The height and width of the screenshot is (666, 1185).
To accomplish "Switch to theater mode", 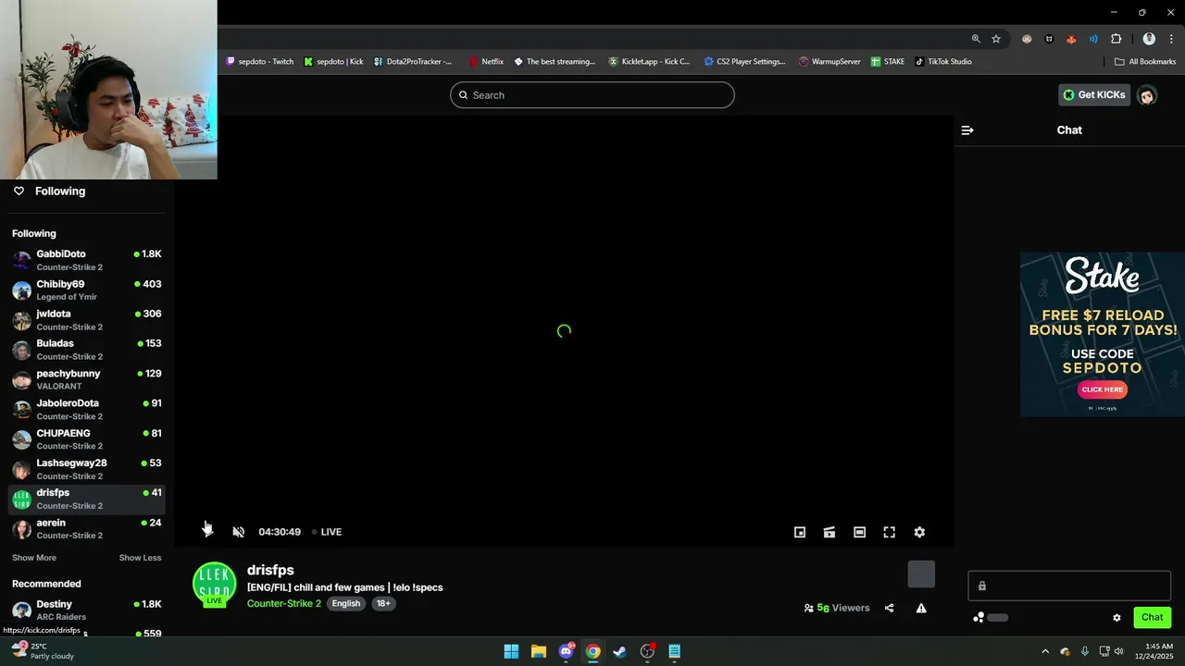I will pyautogui.click(x=859, y=532).
